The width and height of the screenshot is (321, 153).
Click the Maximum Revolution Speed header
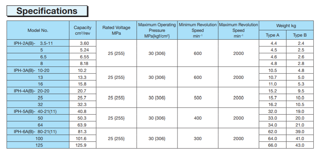tap(238, 30)
